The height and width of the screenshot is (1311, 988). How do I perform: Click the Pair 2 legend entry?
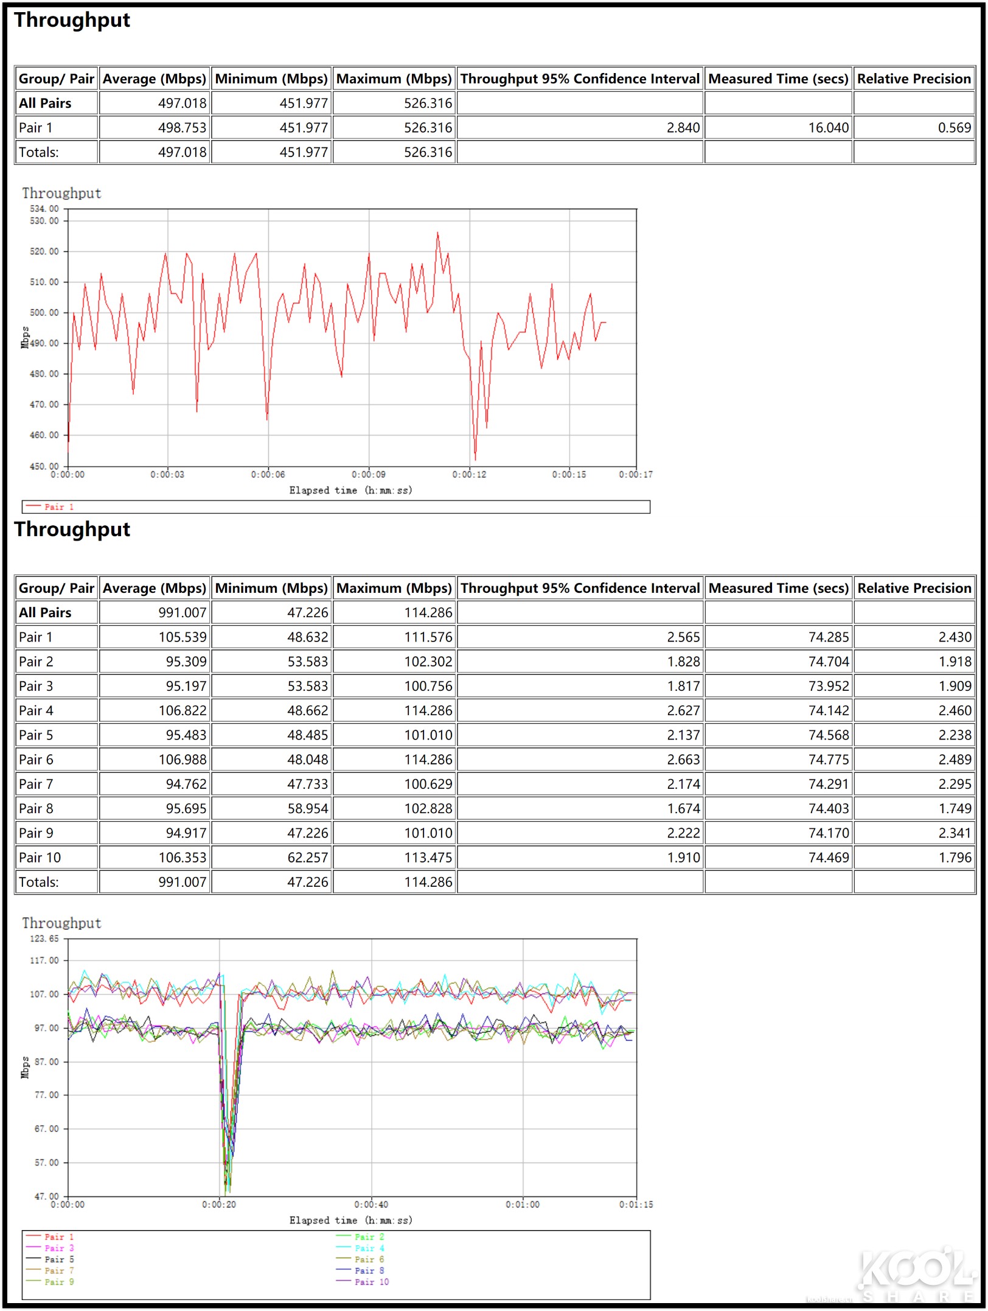point(368,1238)
